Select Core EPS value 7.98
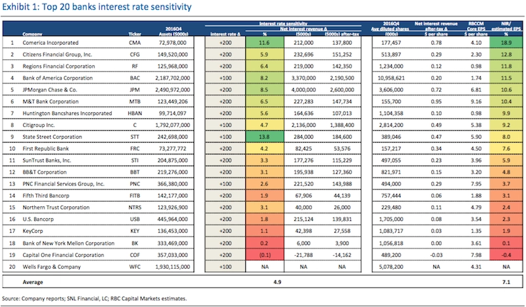Viewport: 526px width, 307px height. coord(476,254)
